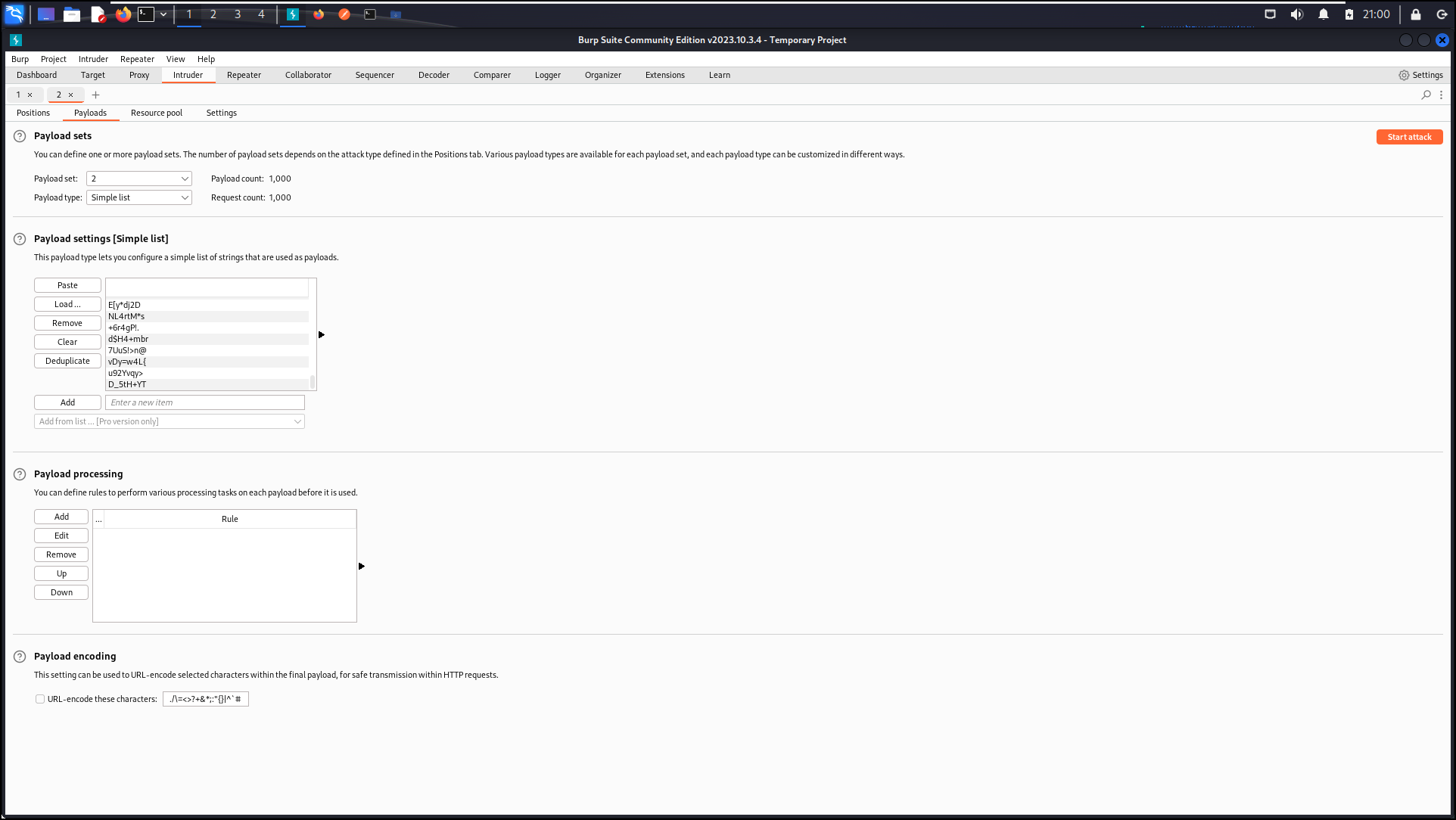1456x820 pixels.
Task: Click the Down button for processing rules
Action: (61, 592)
